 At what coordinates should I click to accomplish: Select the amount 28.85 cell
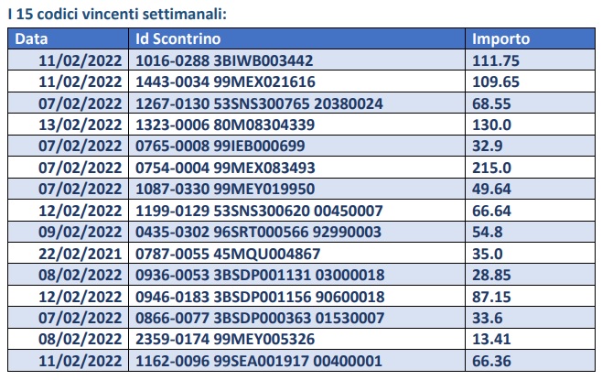490,271
